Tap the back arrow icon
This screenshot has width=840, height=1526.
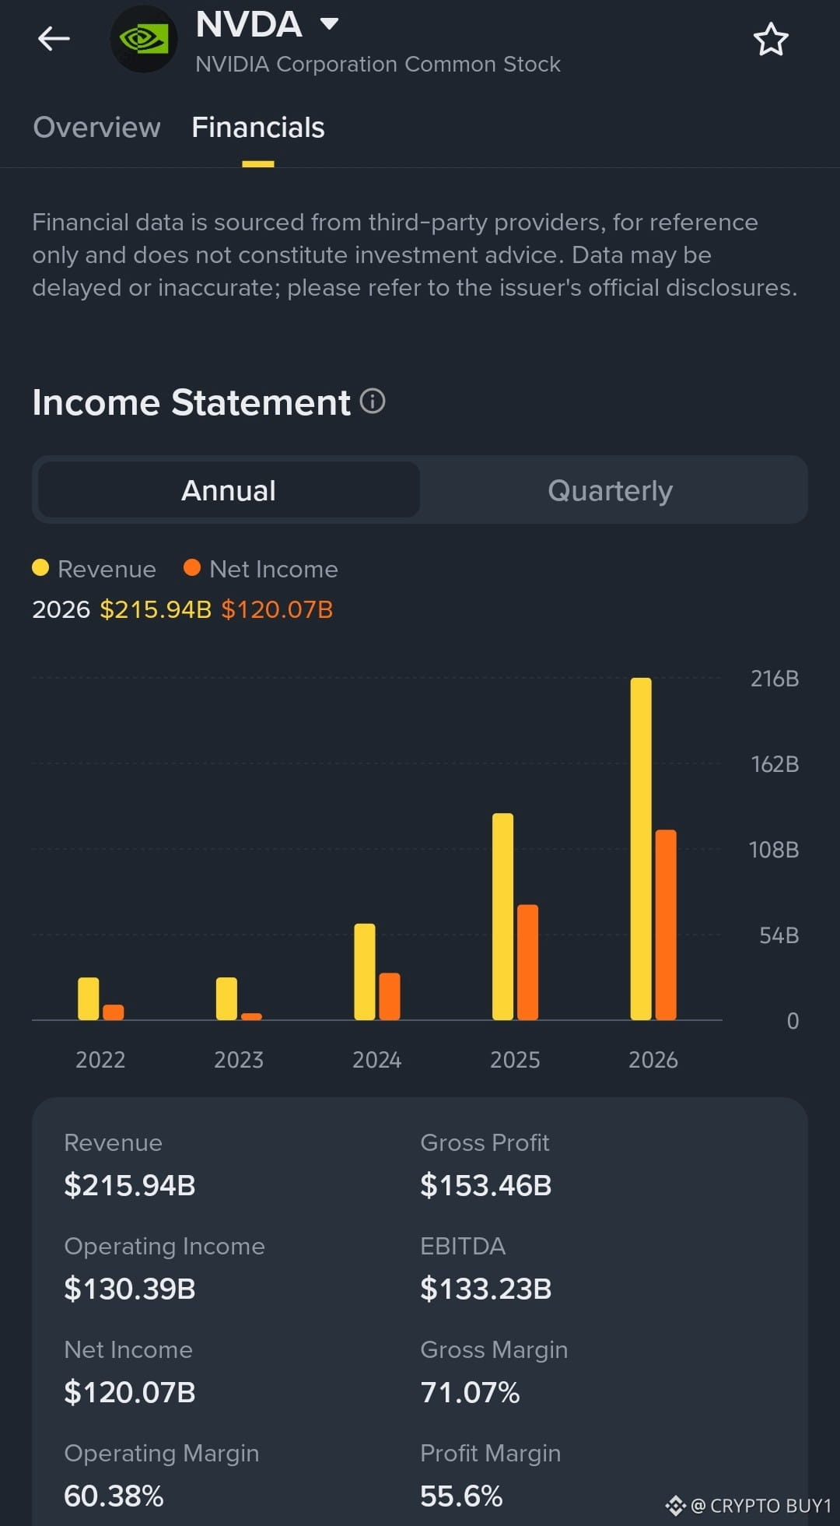54,38
